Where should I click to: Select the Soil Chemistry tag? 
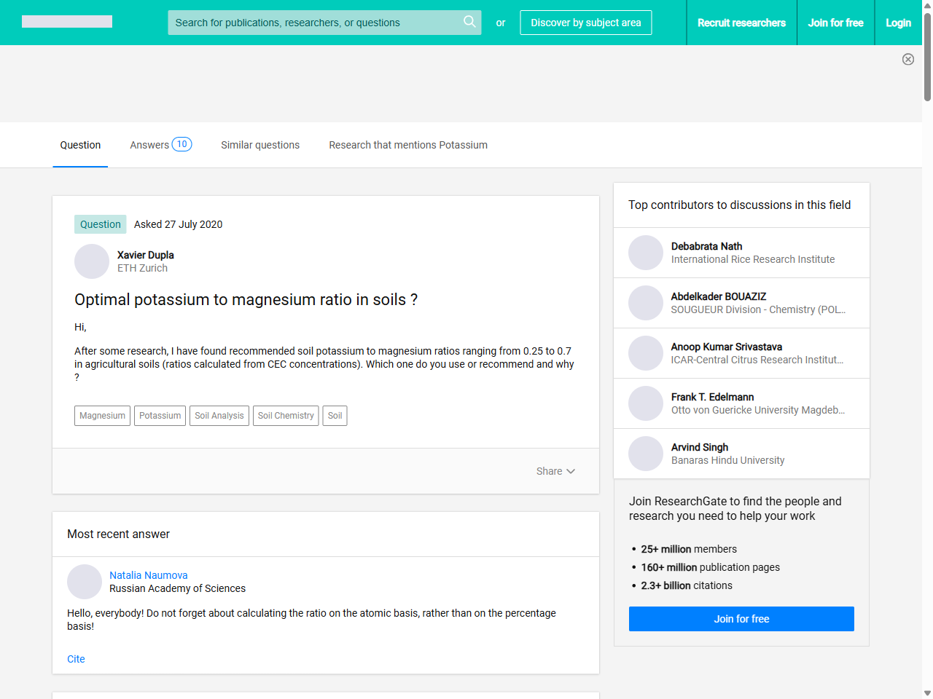pos(286,416)
